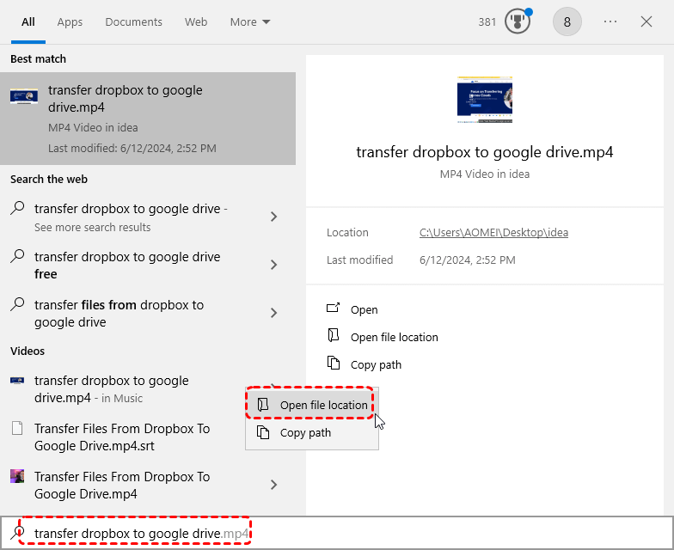
Task: Click 'Open file location' in the details pane
Action: point(394,337)
